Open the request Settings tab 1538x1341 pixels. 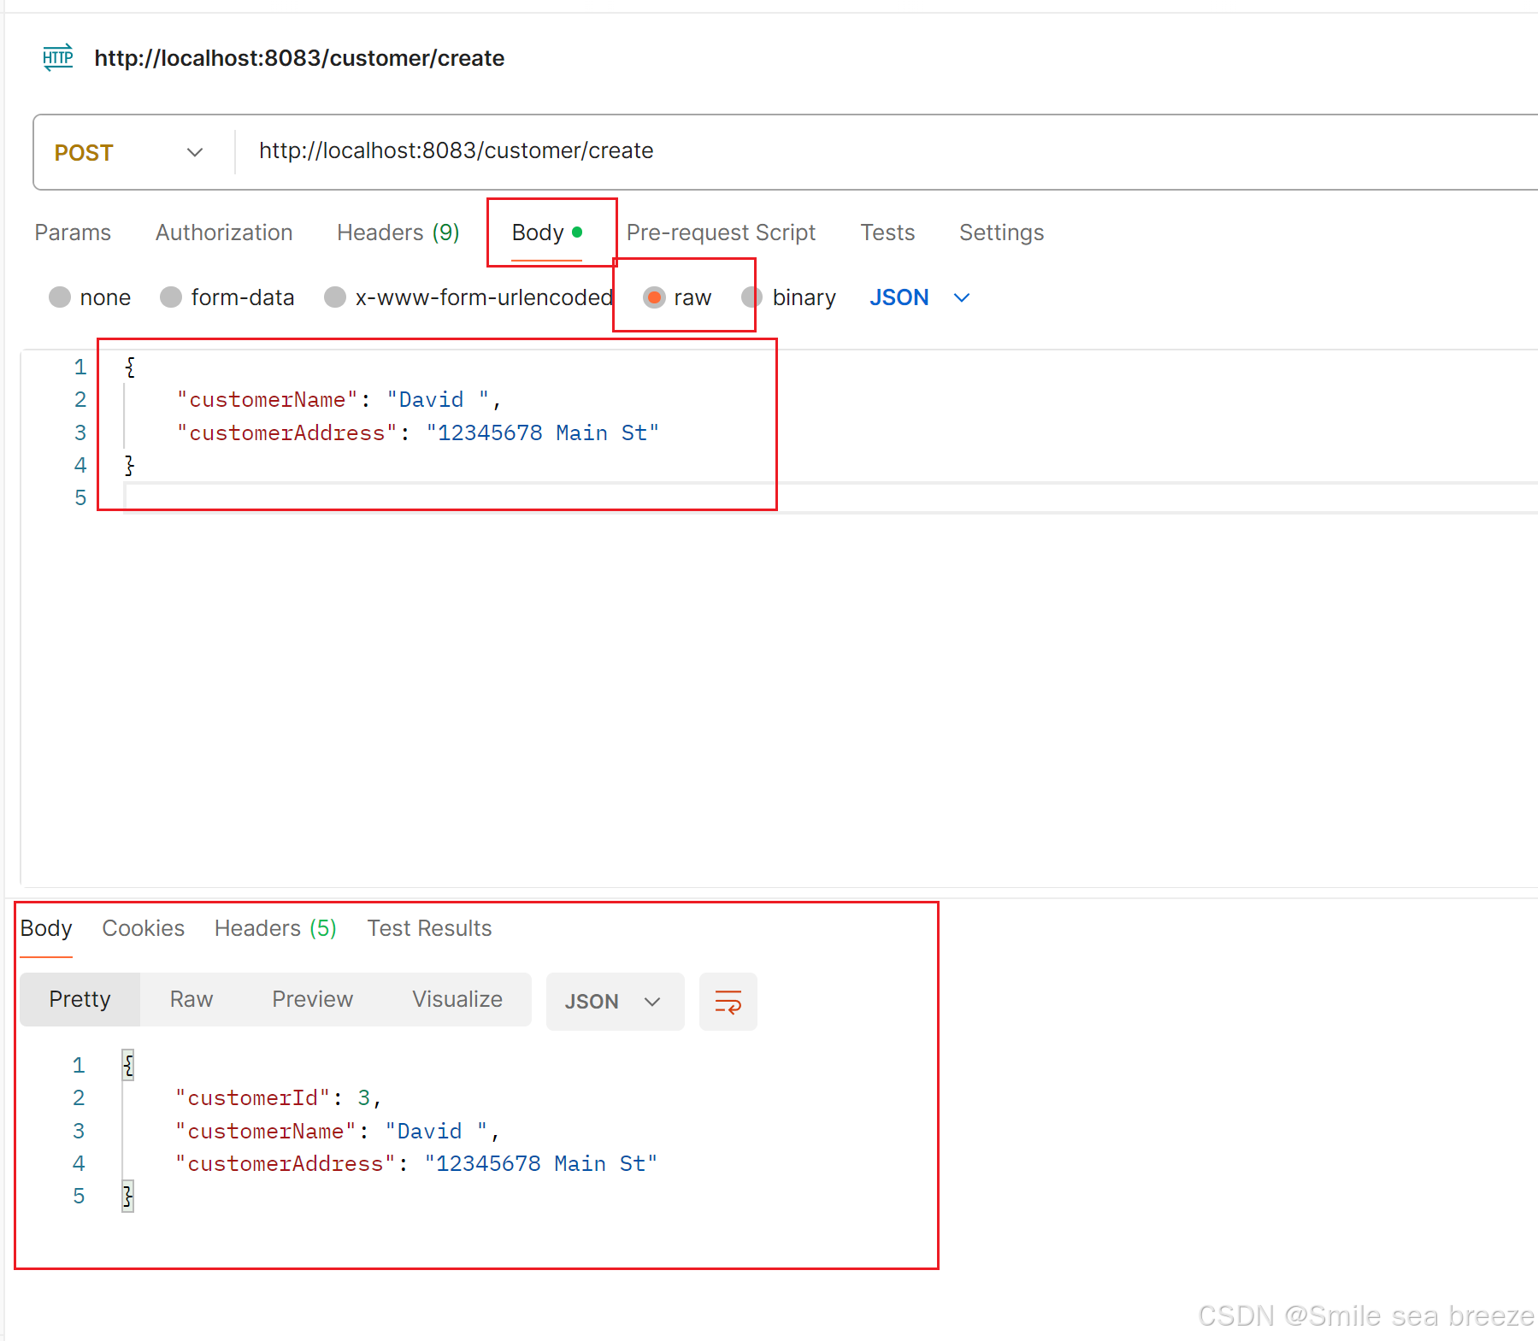pos(1001,232)
